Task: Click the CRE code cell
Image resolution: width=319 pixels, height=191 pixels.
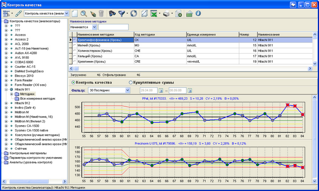Action: click(x=160, y=61)
